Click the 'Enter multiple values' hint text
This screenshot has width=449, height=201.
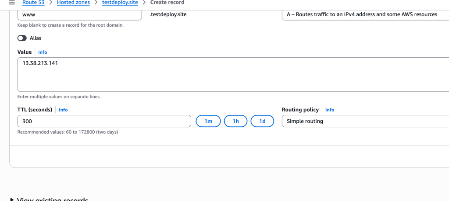point(59,97)
